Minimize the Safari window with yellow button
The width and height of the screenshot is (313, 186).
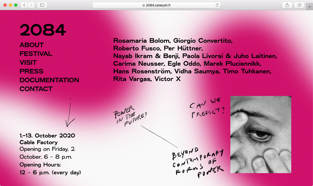coord(10,5)
